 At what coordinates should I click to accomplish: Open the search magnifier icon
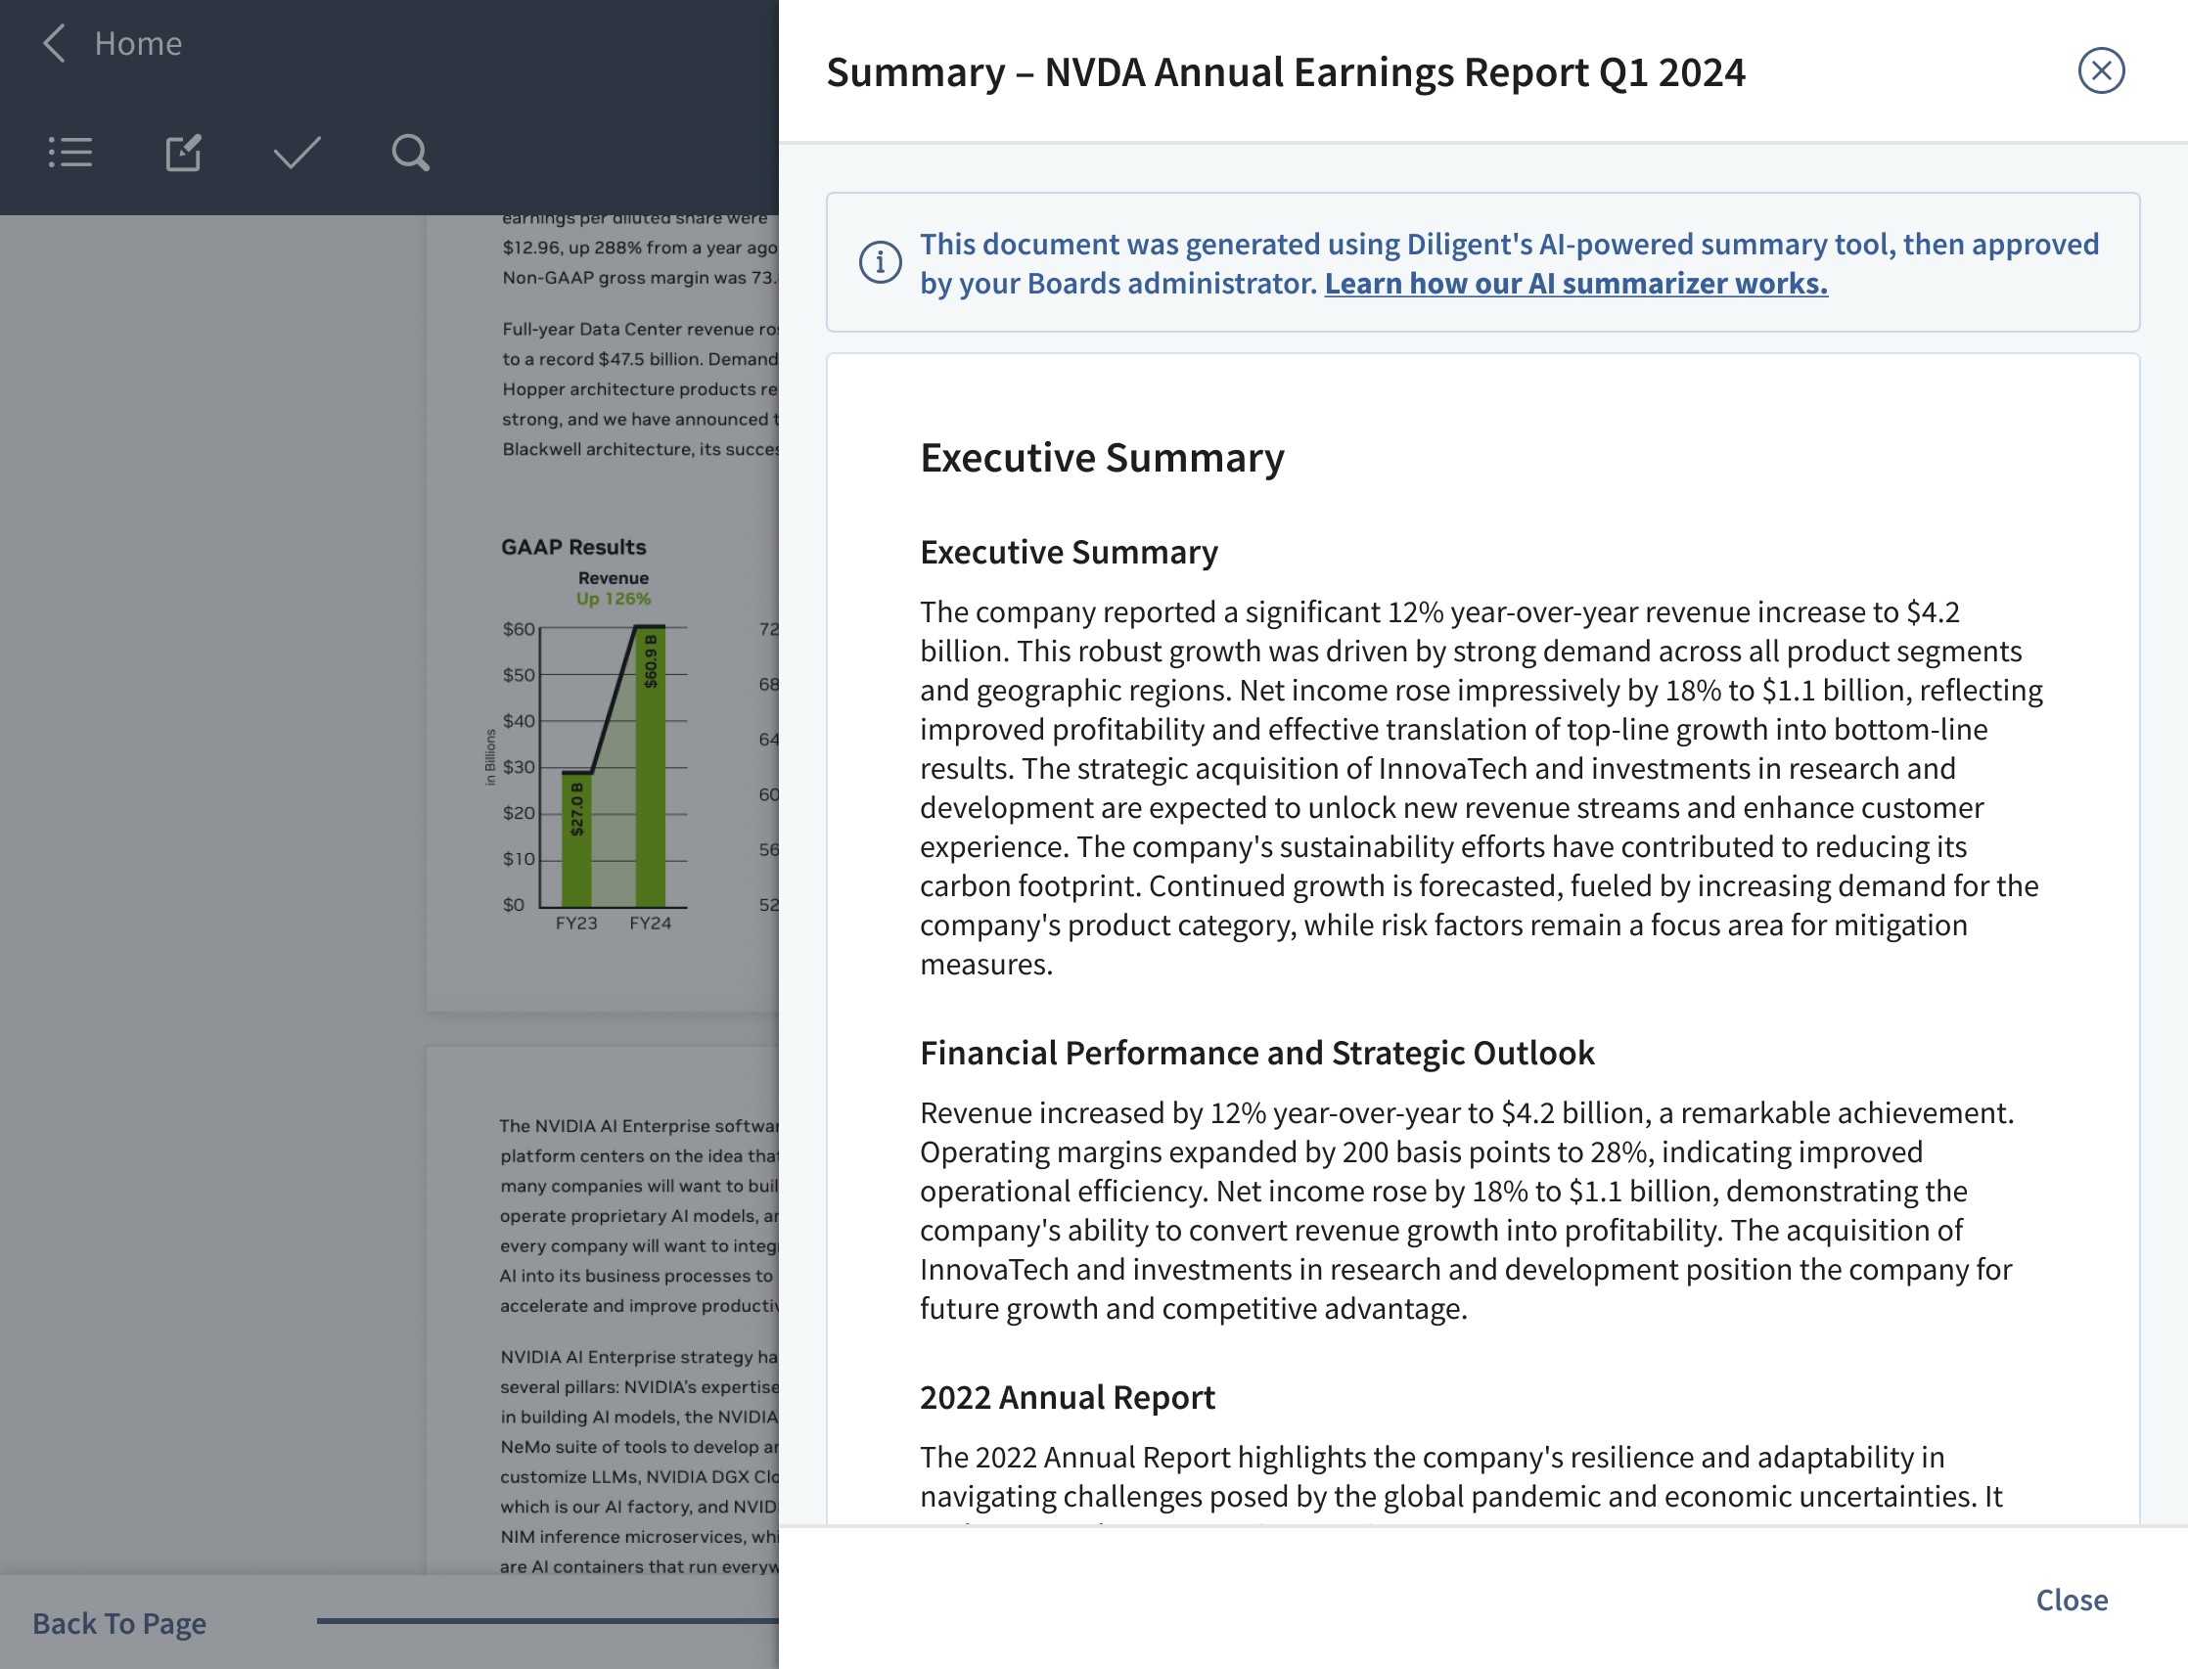point(409,153)
